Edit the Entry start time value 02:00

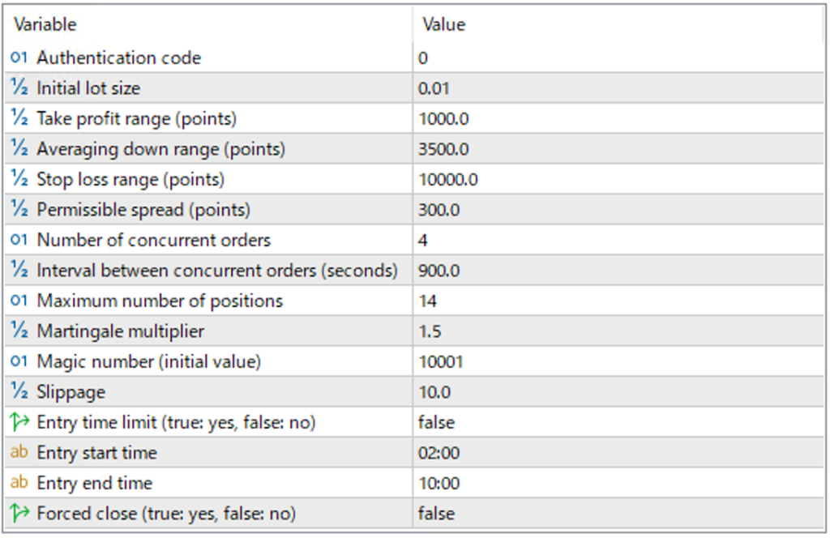(439, 453)
